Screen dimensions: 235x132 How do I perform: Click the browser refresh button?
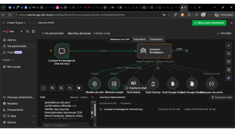(10, 15)
